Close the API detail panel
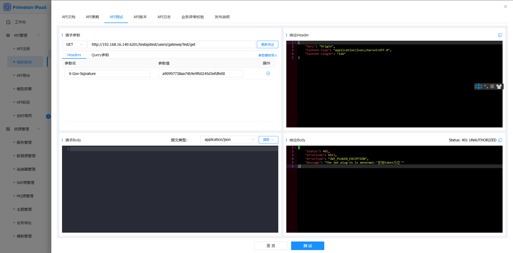This screenshot has height=253, width=513. (505, 7)
